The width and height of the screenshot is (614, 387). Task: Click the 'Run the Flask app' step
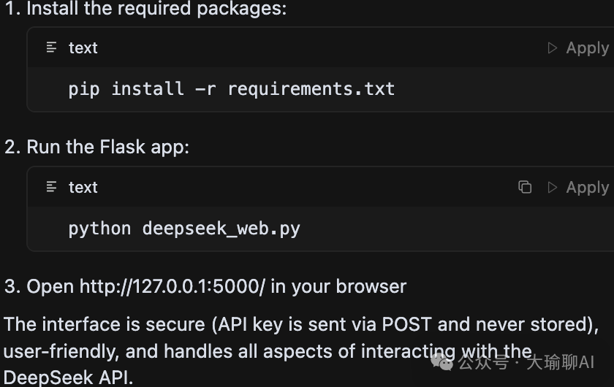tap(107, 147)
